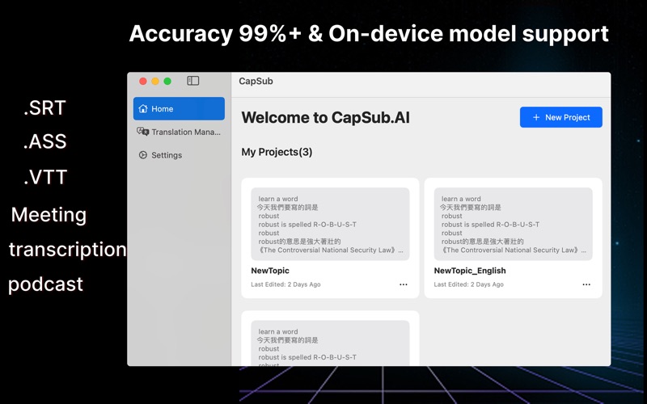Click the Settings gear icon

tap(143, 155)
